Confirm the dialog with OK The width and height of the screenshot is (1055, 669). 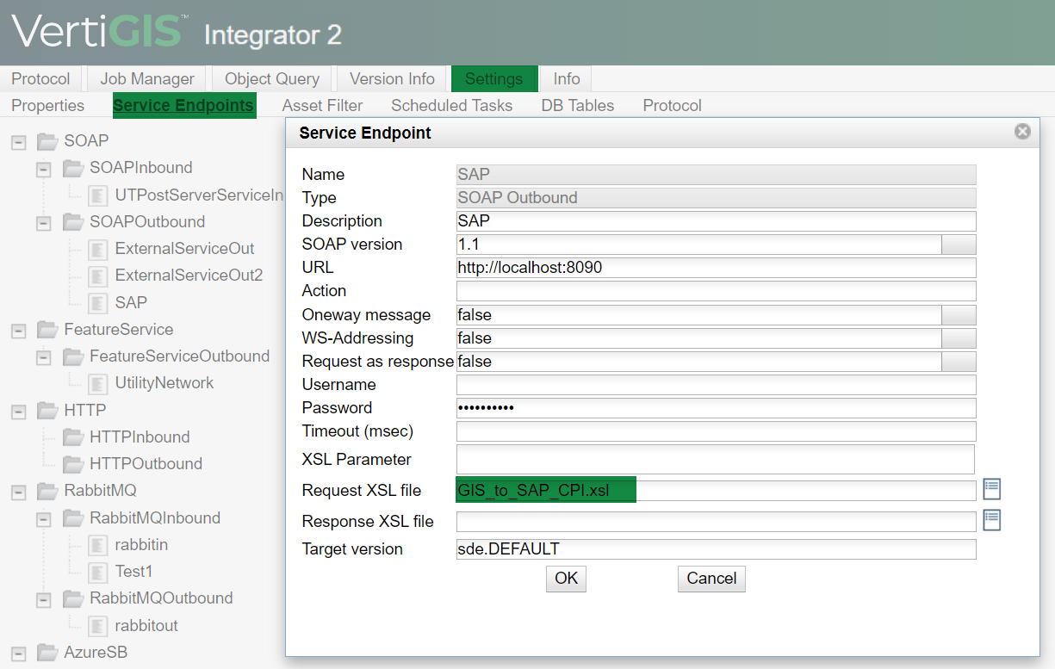point(566,579)
